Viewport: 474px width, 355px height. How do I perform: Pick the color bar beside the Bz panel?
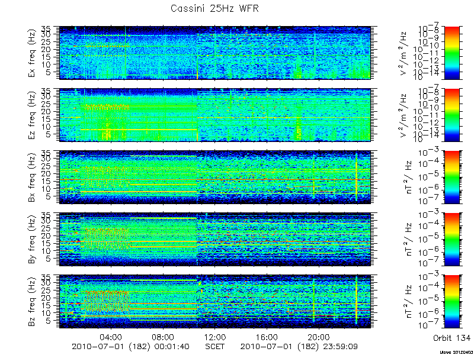pos(451,302)
